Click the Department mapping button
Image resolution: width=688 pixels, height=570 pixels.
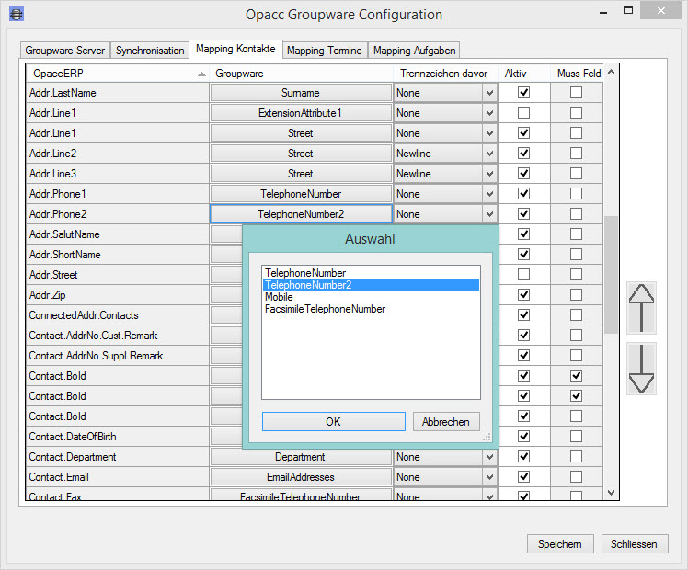(301, 456)
